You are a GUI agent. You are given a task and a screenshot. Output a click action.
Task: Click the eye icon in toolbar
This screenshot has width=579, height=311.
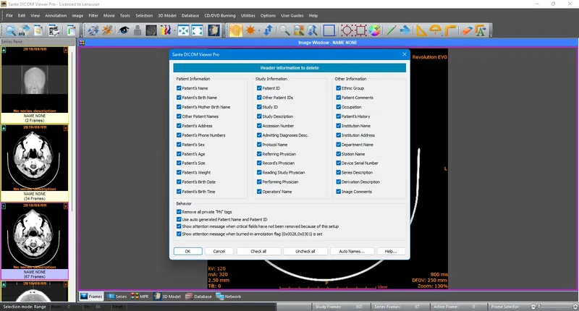[124, 30]
